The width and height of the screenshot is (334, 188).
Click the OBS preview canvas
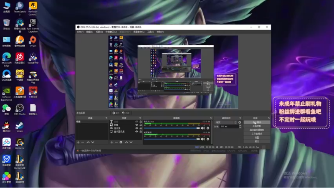[173, 72]
